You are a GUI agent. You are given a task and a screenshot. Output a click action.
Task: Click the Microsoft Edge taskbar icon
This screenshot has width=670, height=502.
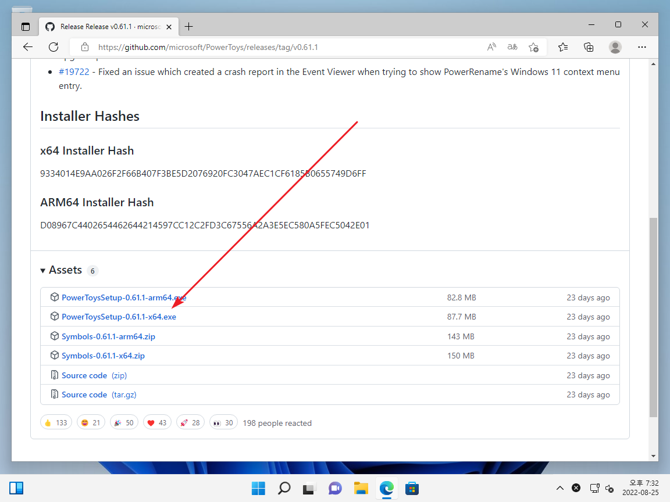pos(386,488)
